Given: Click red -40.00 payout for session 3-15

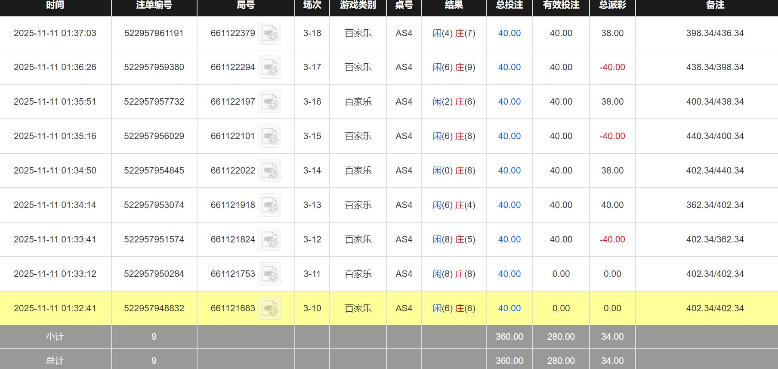Looking at the screenshot, I should click(612, 136).
